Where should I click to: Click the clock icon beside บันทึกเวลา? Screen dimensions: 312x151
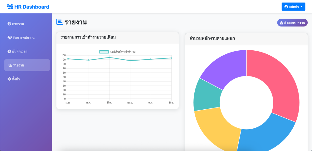pyautogui.click(x=9, y=51)
